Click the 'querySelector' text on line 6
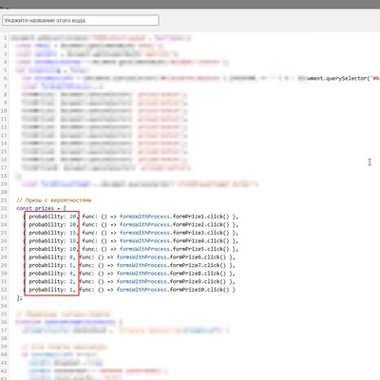The width and height of the screenshot is (380, 380). coord(346,78)
